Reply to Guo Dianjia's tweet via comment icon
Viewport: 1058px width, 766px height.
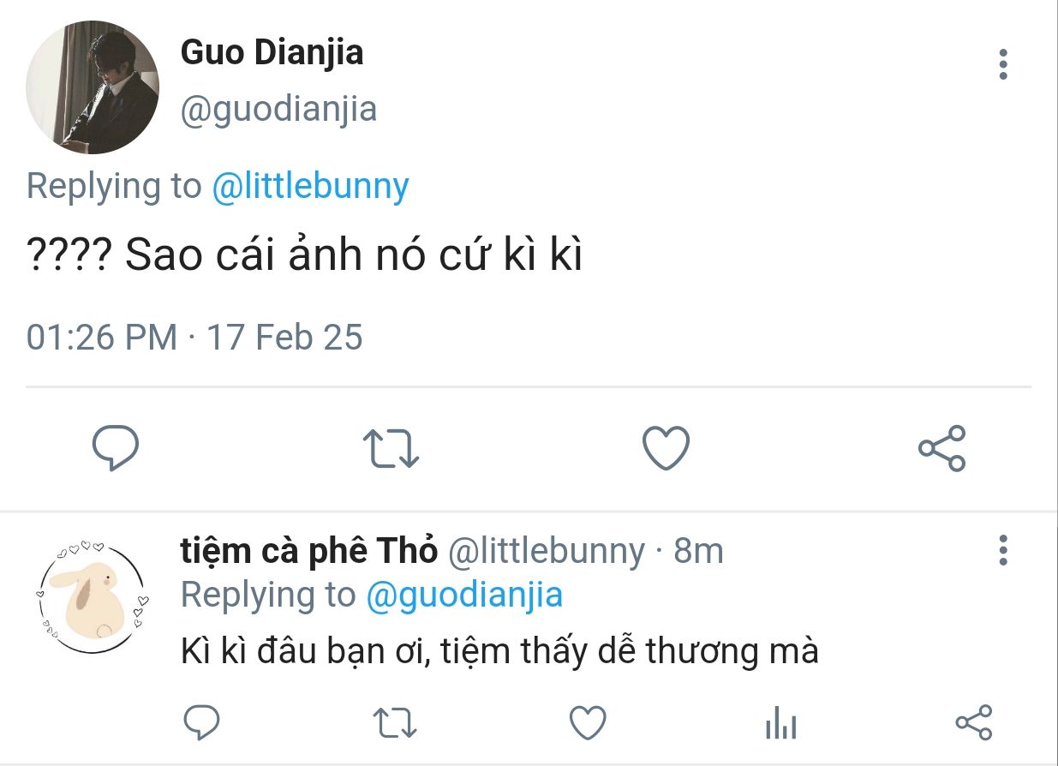(116, 448)
